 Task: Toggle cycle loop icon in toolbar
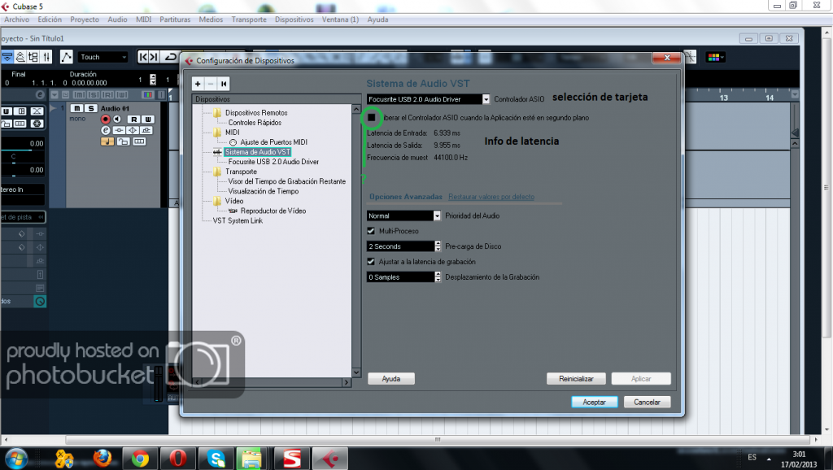171,57
